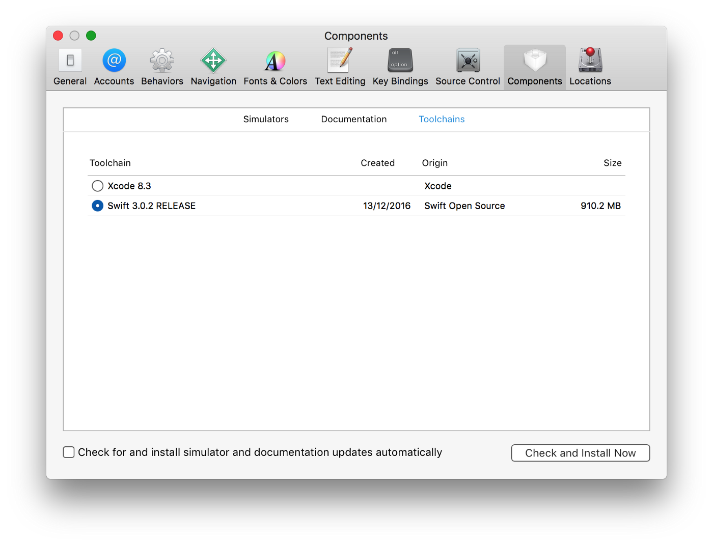Open the Text Editing preferences
Viewport: 713px width, 545px height.
point(340,67)
